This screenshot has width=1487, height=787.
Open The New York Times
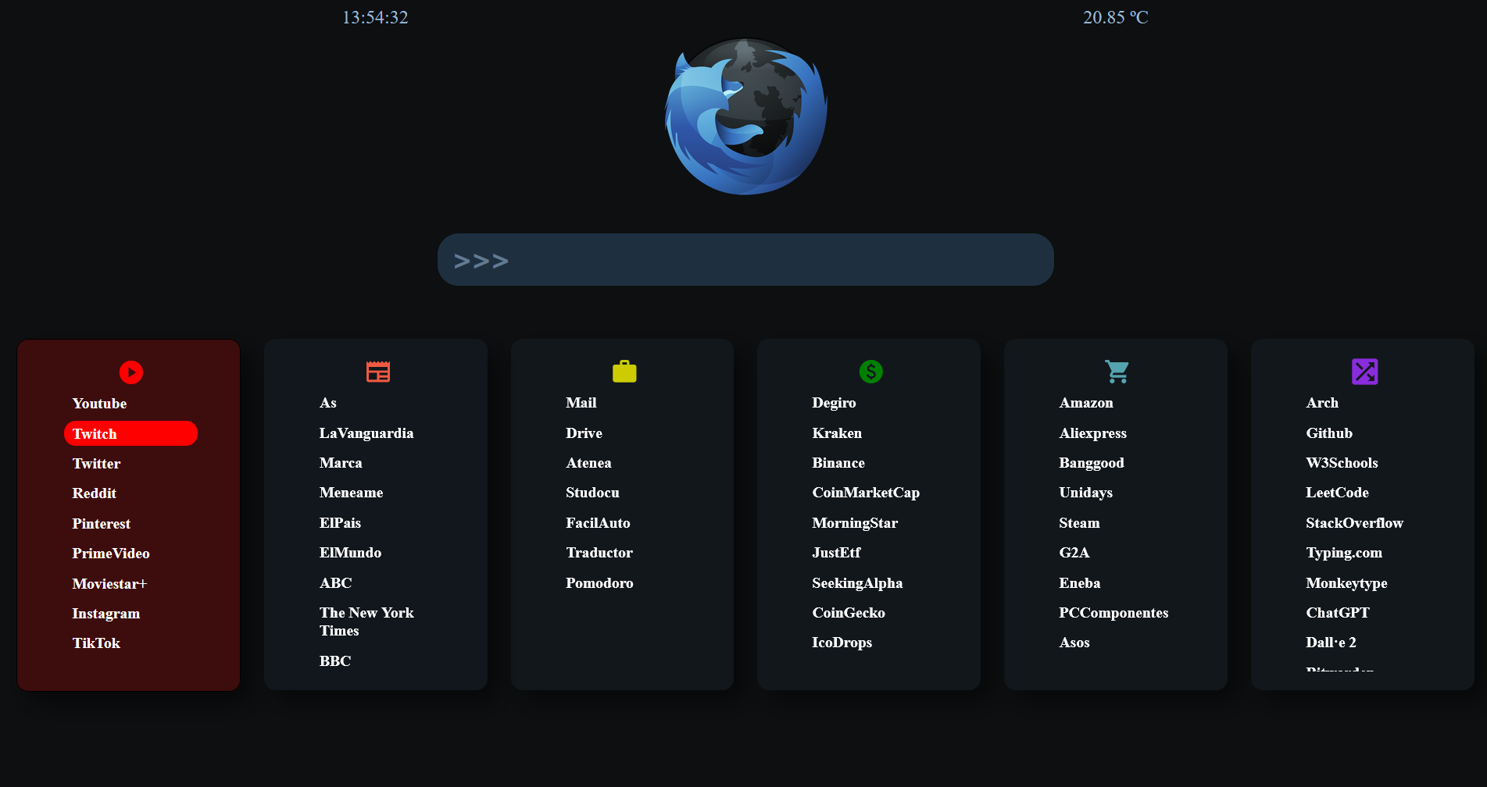click(366, 621)
